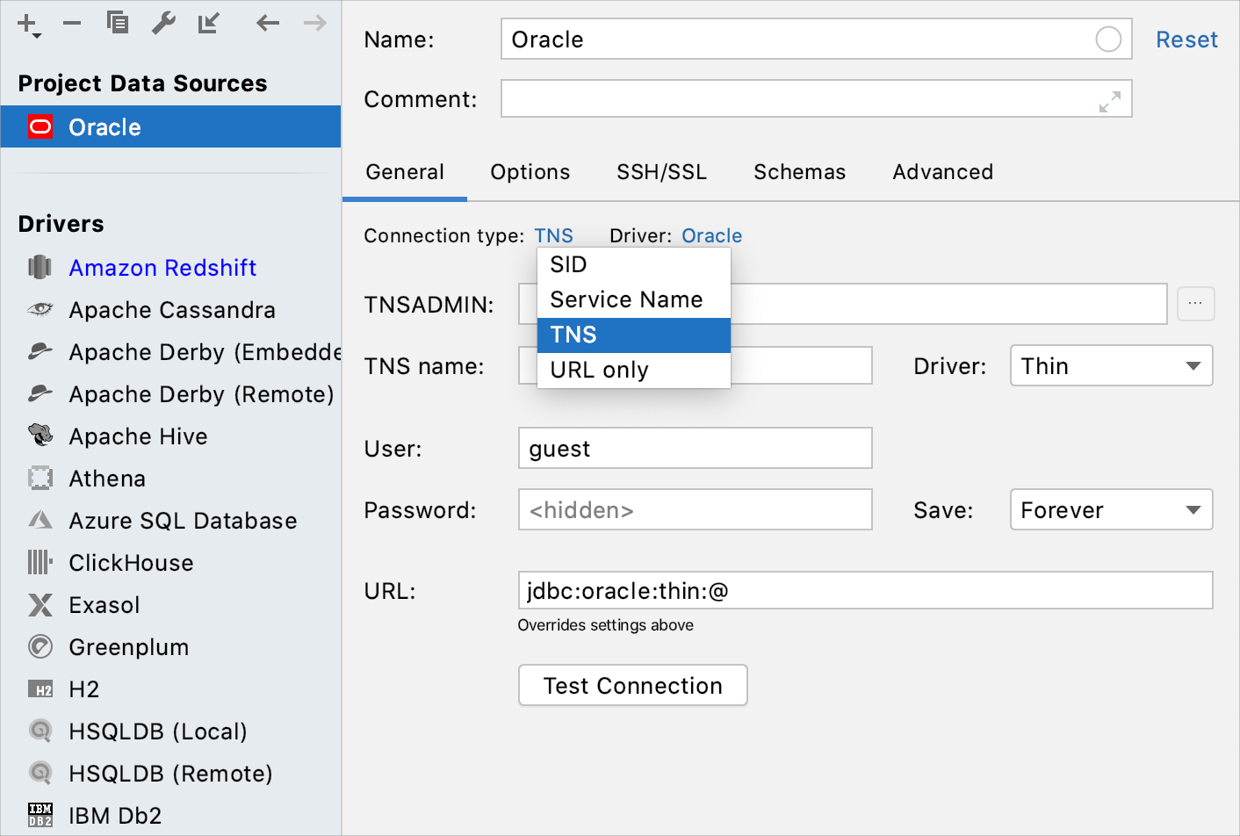
Task: Click the ClickHouse driver icon
Action: coord(40,562)
